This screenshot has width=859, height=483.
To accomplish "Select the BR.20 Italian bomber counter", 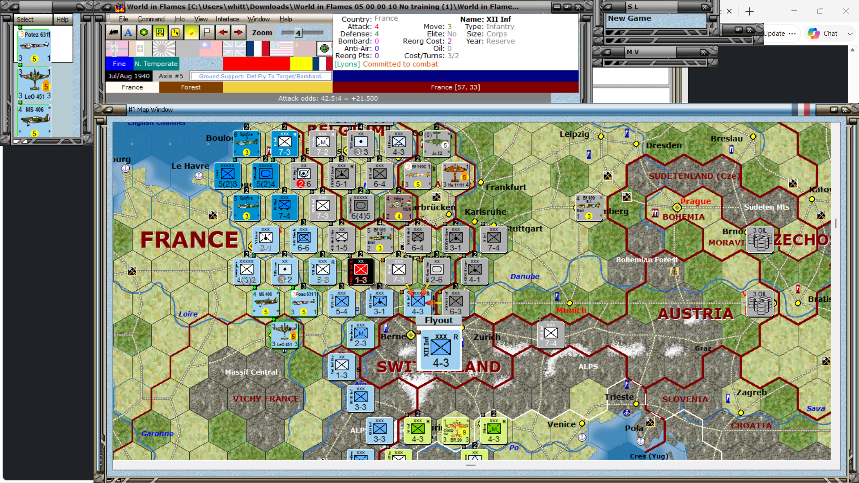I will pyautogui.click(x=455, y=431).
